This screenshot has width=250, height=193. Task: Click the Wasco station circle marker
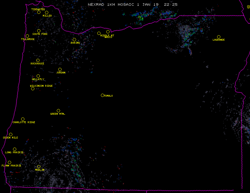pyautogui.click(x=108, y=32)
